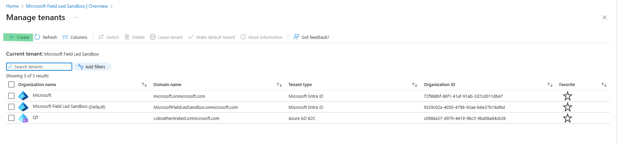Check the Microsoft Field Led Sandbox checkbox

tap(11, 107)
